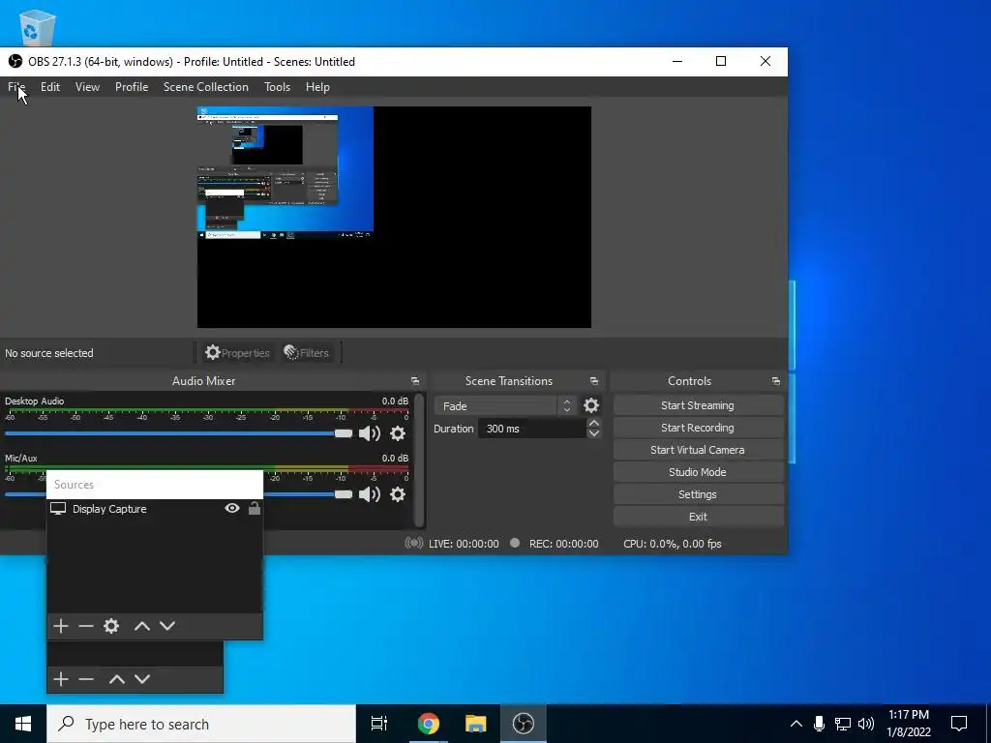Screen dimensions: 991x743
Task: Decrease transition Duration with down arrow
Action: click(593, 433)
